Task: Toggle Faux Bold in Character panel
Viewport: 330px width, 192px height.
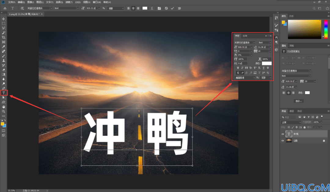Action: click(238, 68)
